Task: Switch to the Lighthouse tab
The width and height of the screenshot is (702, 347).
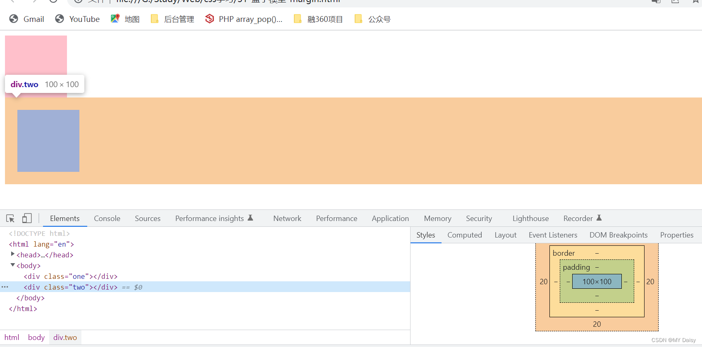Action: pyautogui.click(x=530, y=219)
